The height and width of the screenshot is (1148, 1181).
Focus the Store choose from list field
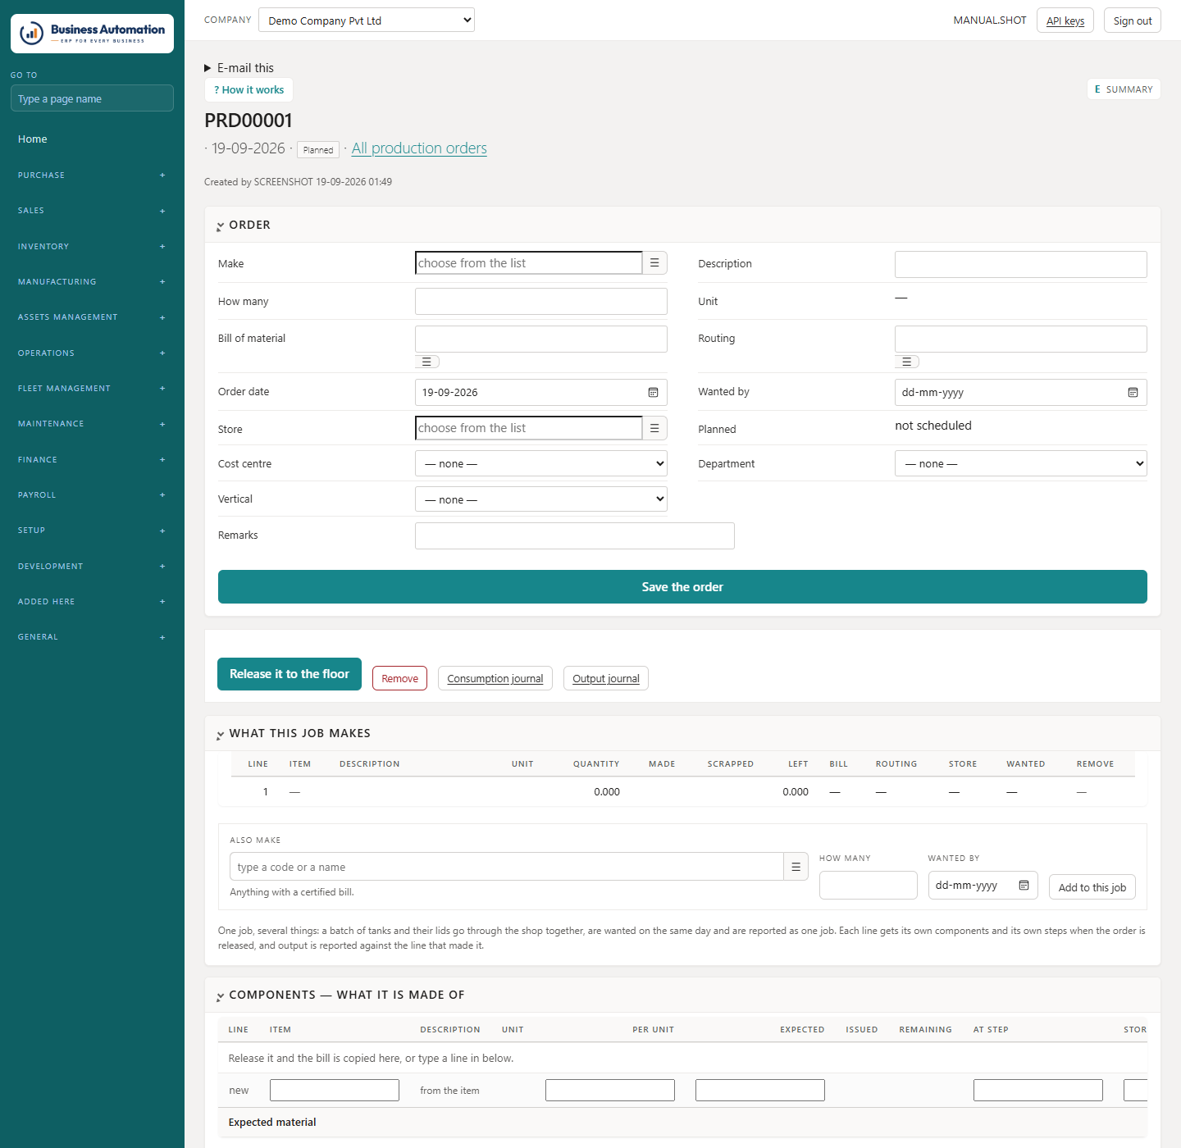click(x=529, y=428)
